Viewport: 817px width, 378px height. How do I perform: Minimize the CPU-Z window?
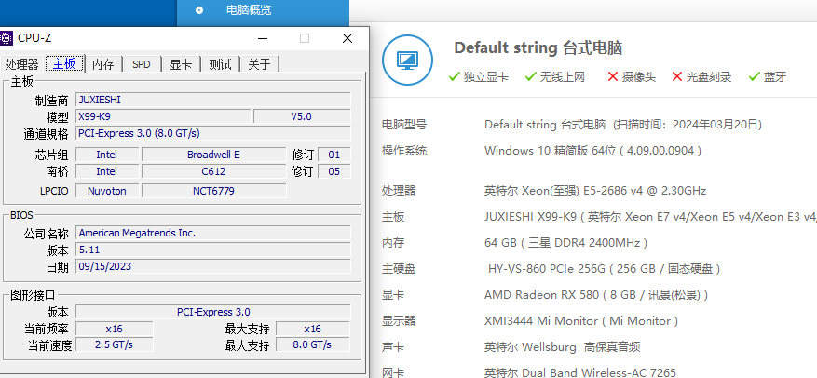(x=263, y=38)
